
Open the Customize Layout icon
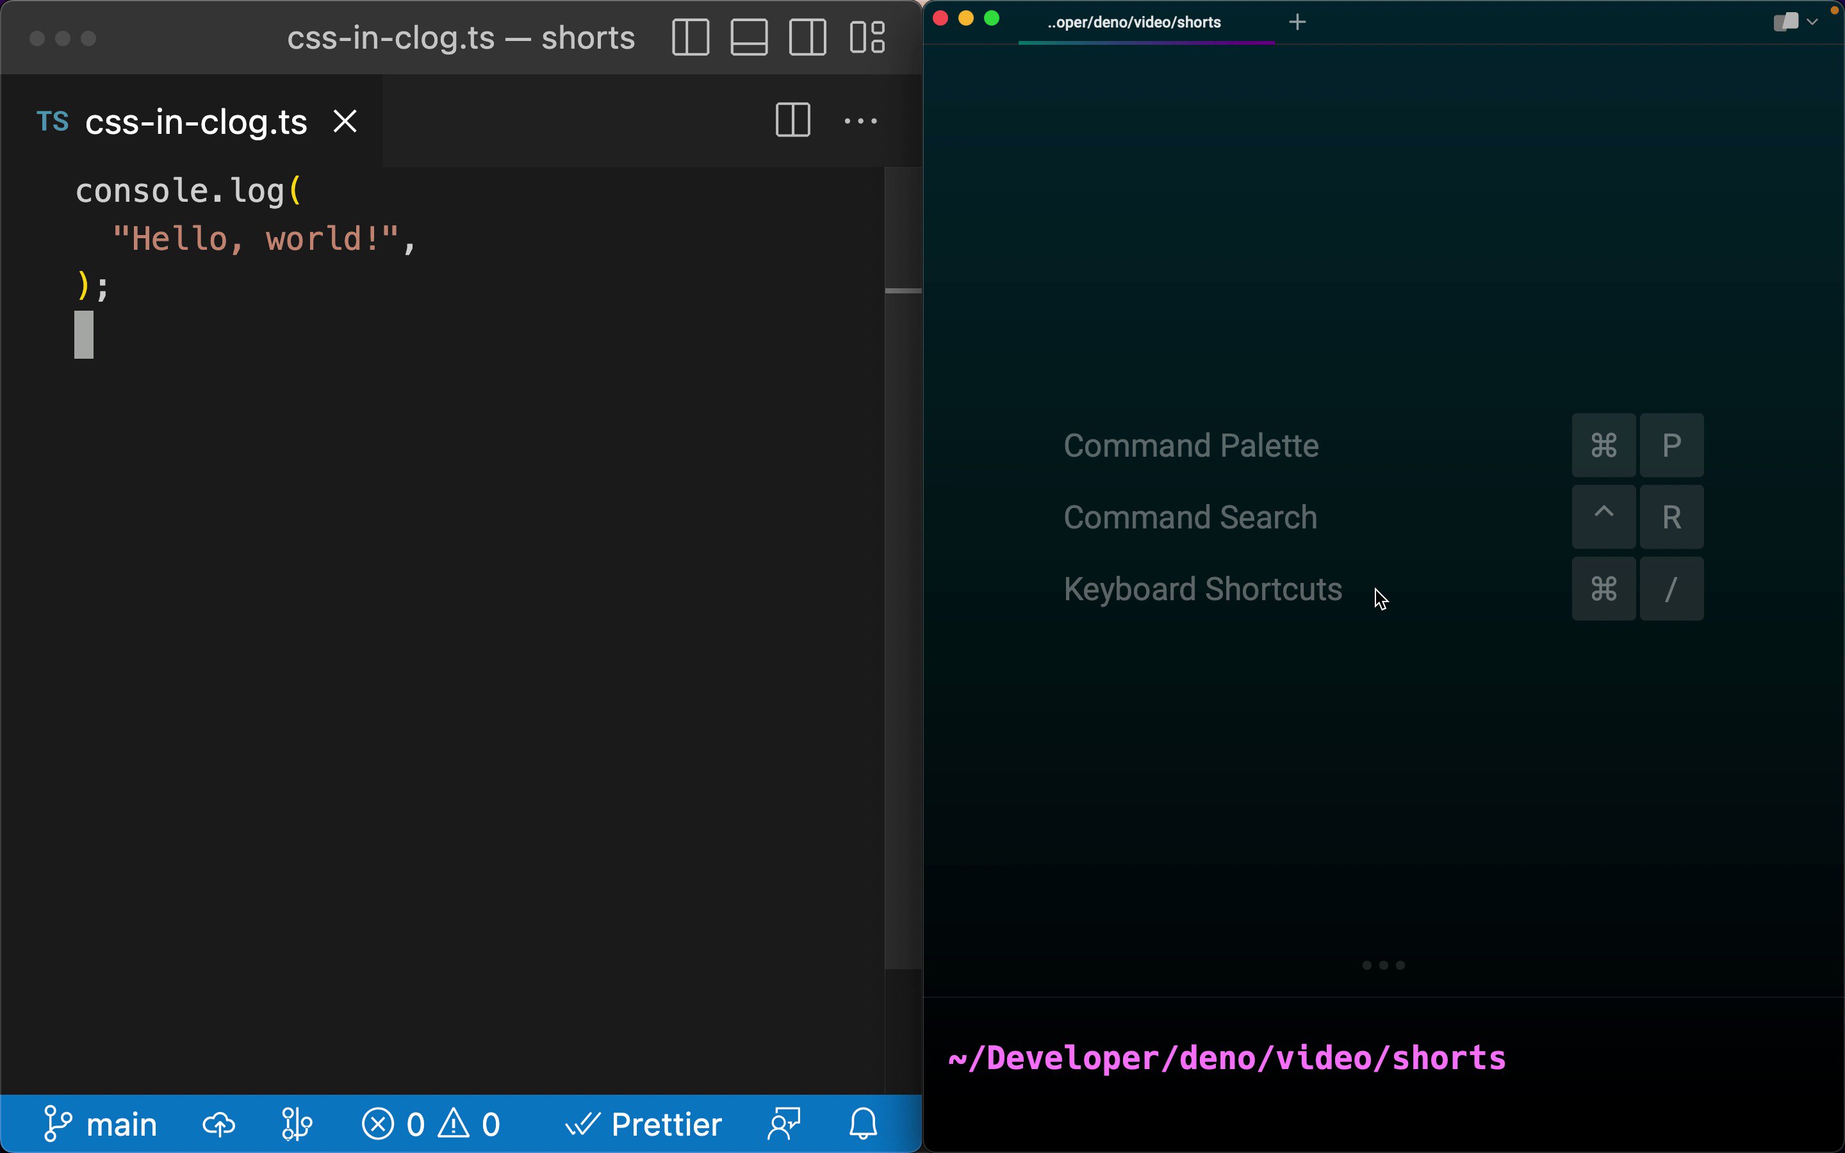(x=867, y=38)
